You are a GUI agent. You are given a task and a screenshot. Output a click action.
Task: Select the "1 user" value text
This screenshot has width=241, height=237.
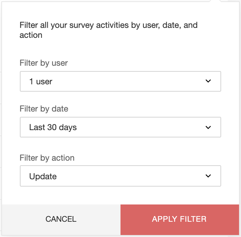point(41,81)
